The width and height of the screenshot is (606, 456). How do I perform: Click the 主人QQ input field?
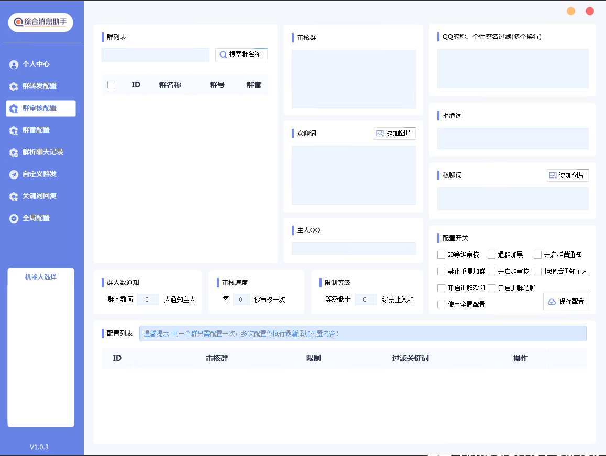354,249
